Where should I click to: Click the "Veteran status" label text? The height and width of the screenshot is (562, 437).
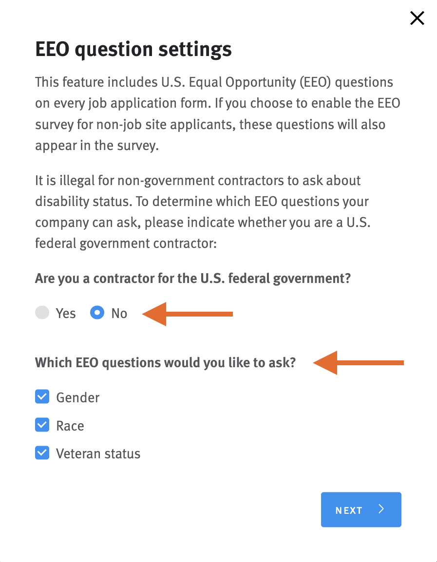98,453
